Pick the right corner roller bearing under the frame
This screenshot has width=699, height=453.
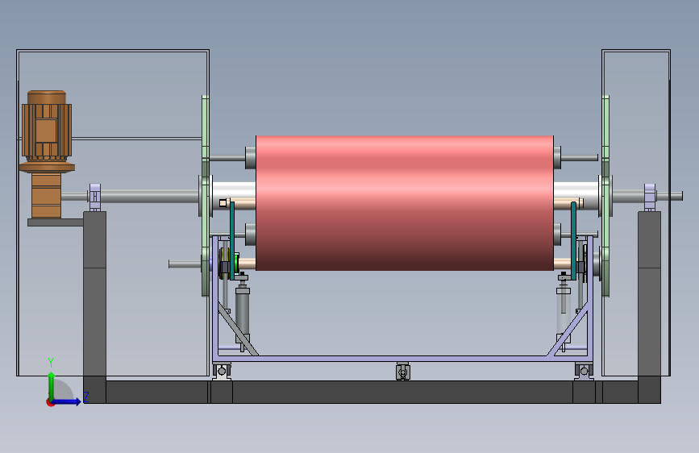tap(584, 372)
